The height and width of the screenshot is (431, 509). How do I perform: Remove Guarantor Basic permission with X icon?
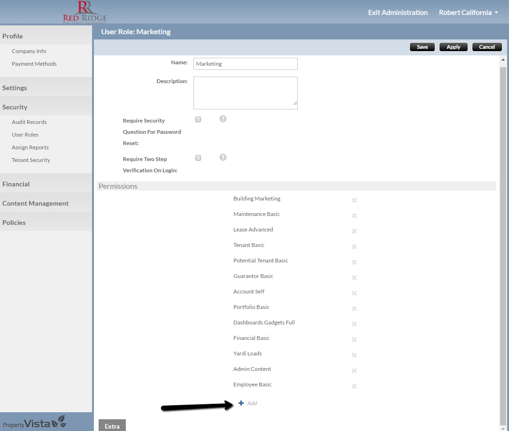point(354,278)
